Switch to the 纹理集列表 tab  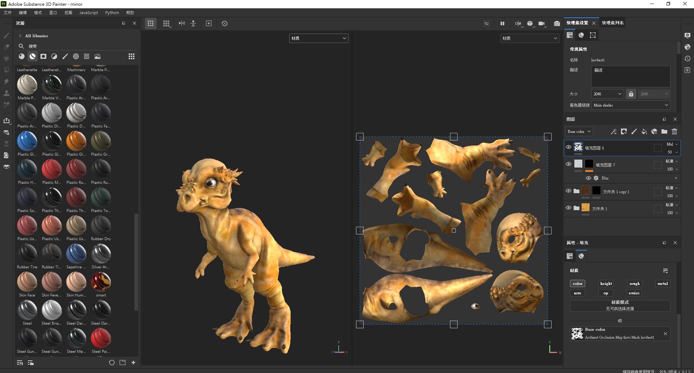pos(613,23)
